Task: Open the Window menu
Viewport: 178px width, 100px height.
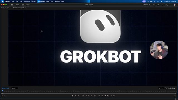Action: pos(57,1)
